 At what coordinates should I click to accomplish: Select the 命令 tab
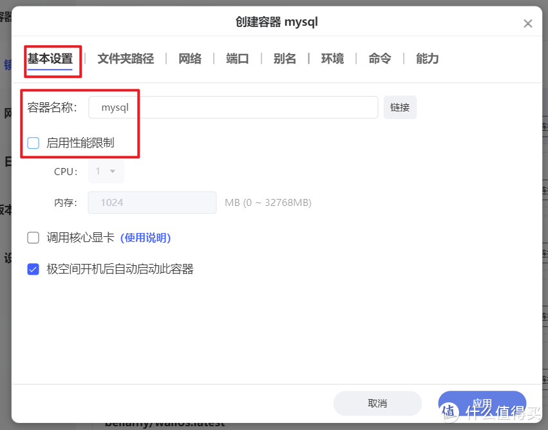point(379,59)
